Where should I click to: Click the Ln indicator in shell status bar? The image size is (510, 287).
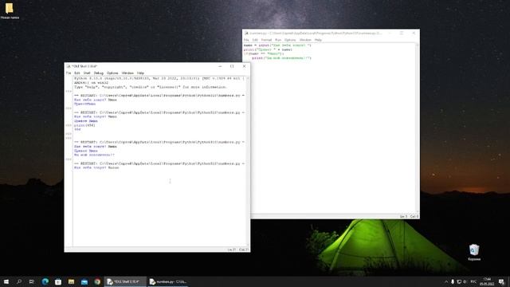pyautogui.click(x=232, y=250)
